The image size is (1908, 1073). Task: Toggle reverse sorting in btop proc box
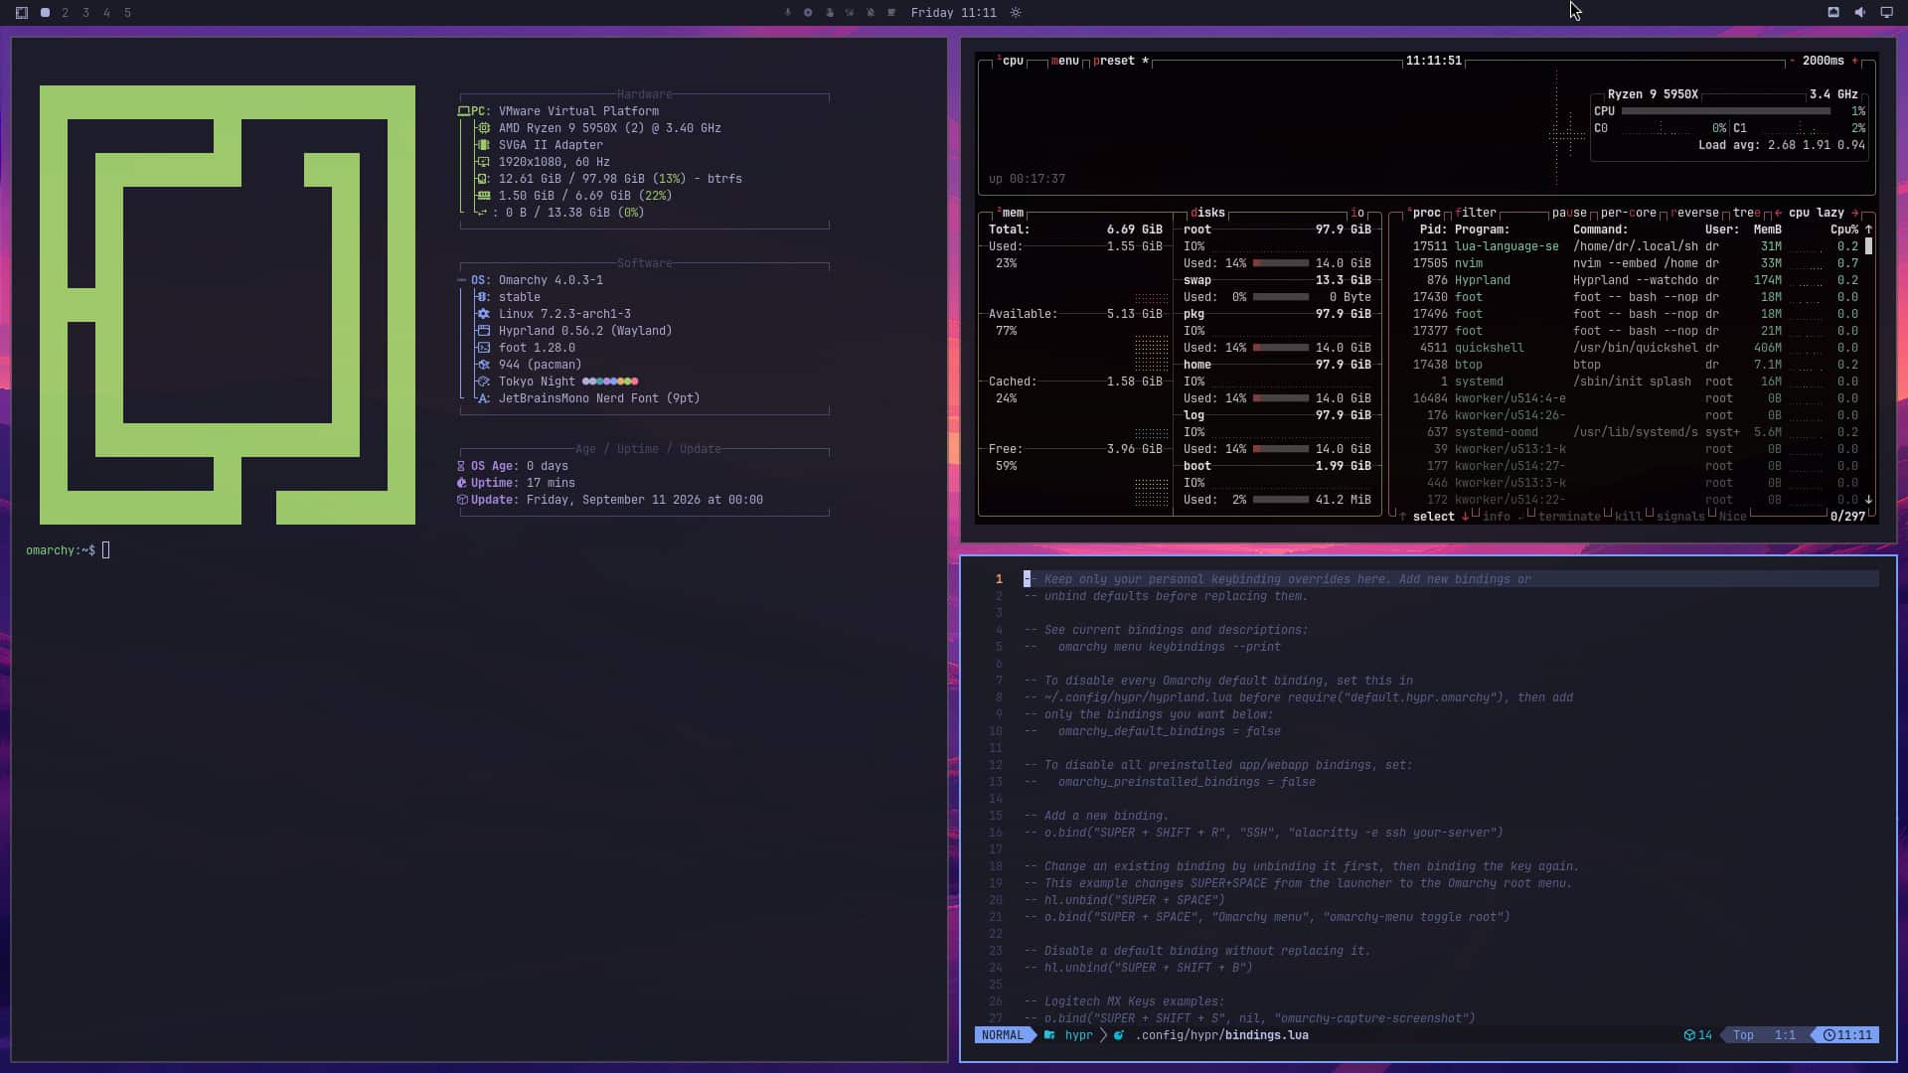pos(1695,213)
